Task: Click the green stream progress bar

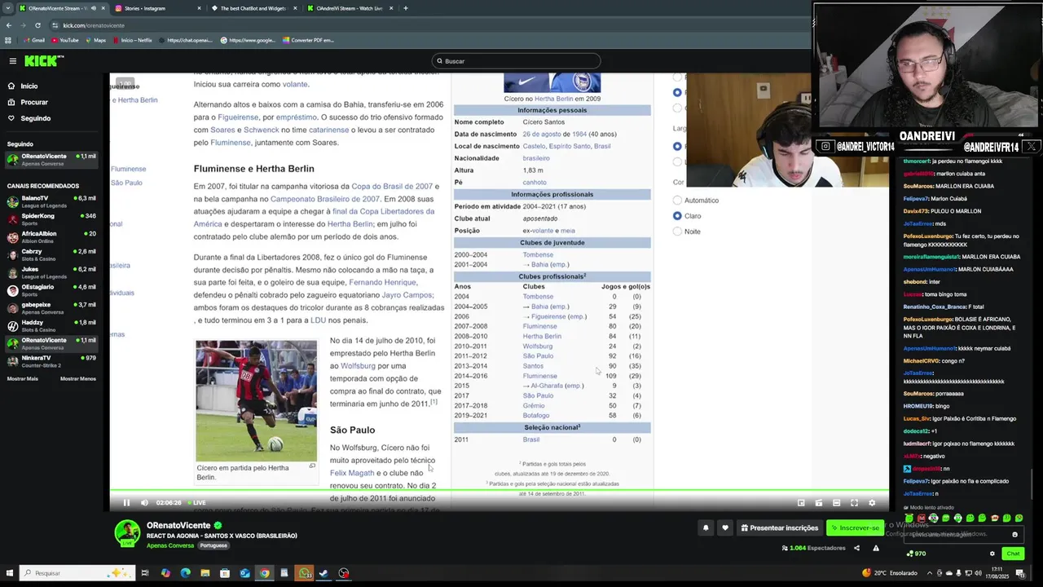Action: pyautogui.click(x=499, y=491)
